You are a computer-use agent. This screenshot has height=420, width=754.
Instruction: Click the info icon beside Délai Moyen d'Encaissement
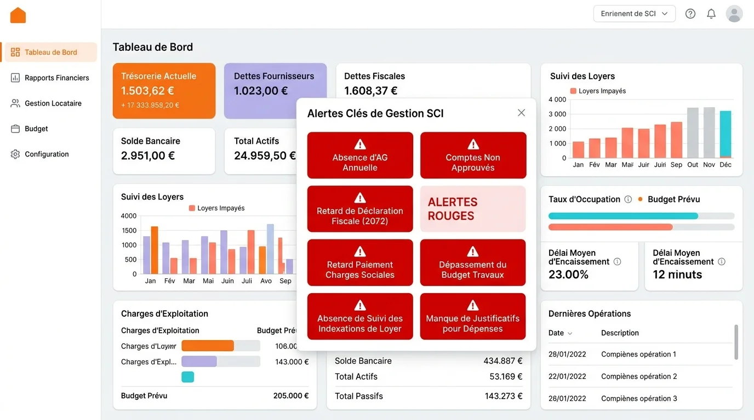(x=617, y=261)
